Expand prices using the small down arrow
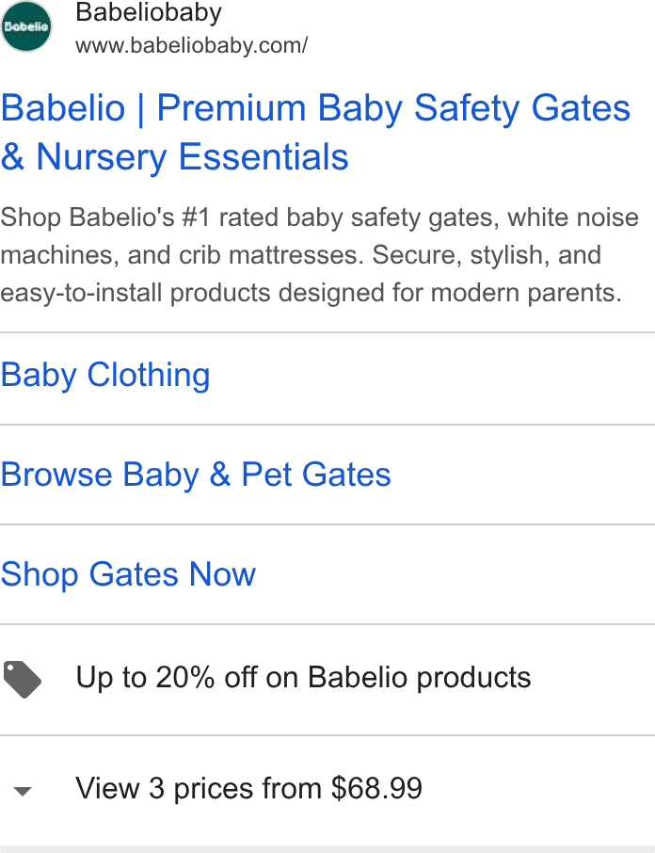Image resolution: width=655 pixels, height=853 pixels. (x=23, y=791)
